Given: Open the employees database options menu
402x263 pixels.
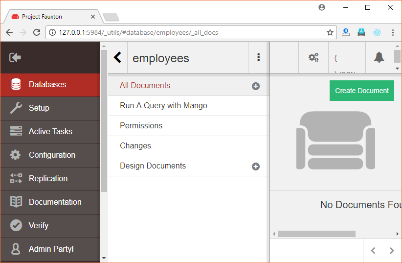Looking at the screenshot, I should point(258,57).
